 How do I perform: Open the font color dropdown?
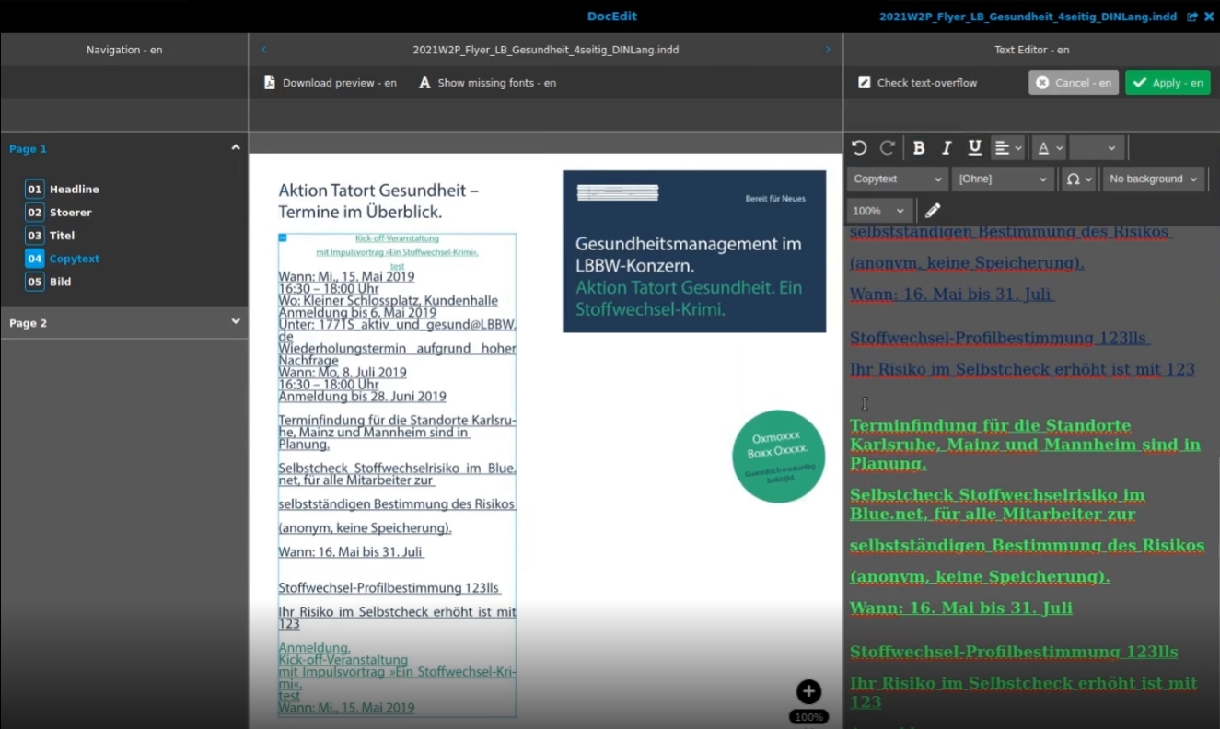[1050, 148]
